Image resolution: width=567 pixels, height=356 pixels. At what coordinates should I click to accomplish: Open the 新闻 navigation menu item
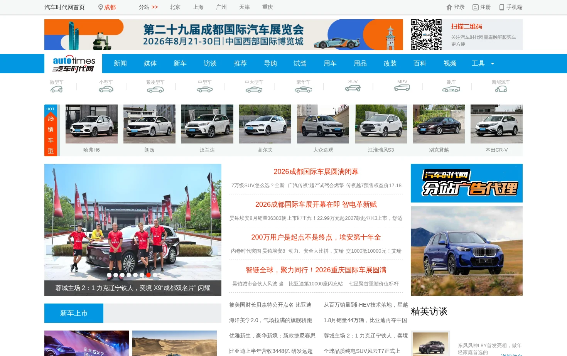(x=120, y=64)
